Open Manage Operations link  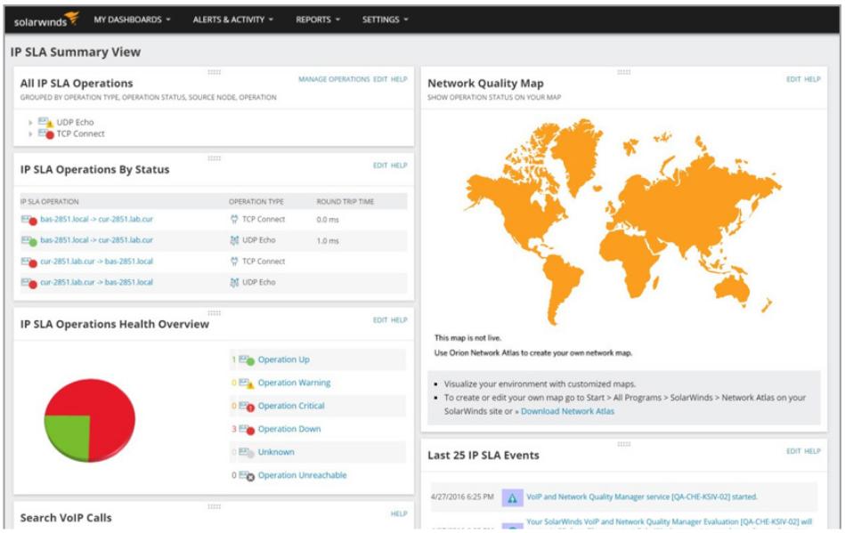pyautogui.click(x=334, y=79)
